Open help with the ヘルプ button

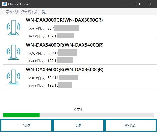26,125
